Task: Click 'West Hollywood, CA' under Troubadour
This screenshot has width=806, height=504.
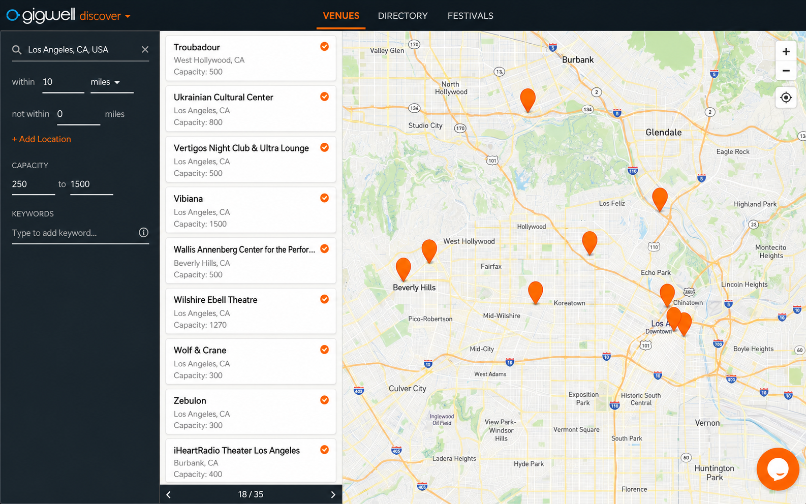Action: point(209,60)
